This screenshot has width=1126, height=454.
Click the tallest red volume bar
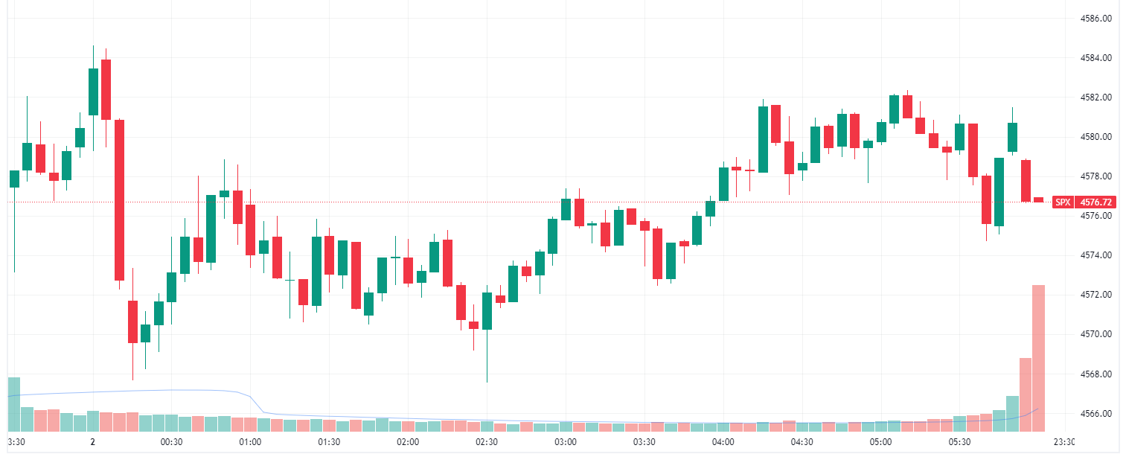(1038, 357)
